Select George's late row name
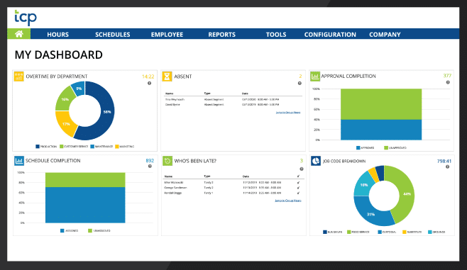Viewport: 467px width, 270px height. coord(175,188)
